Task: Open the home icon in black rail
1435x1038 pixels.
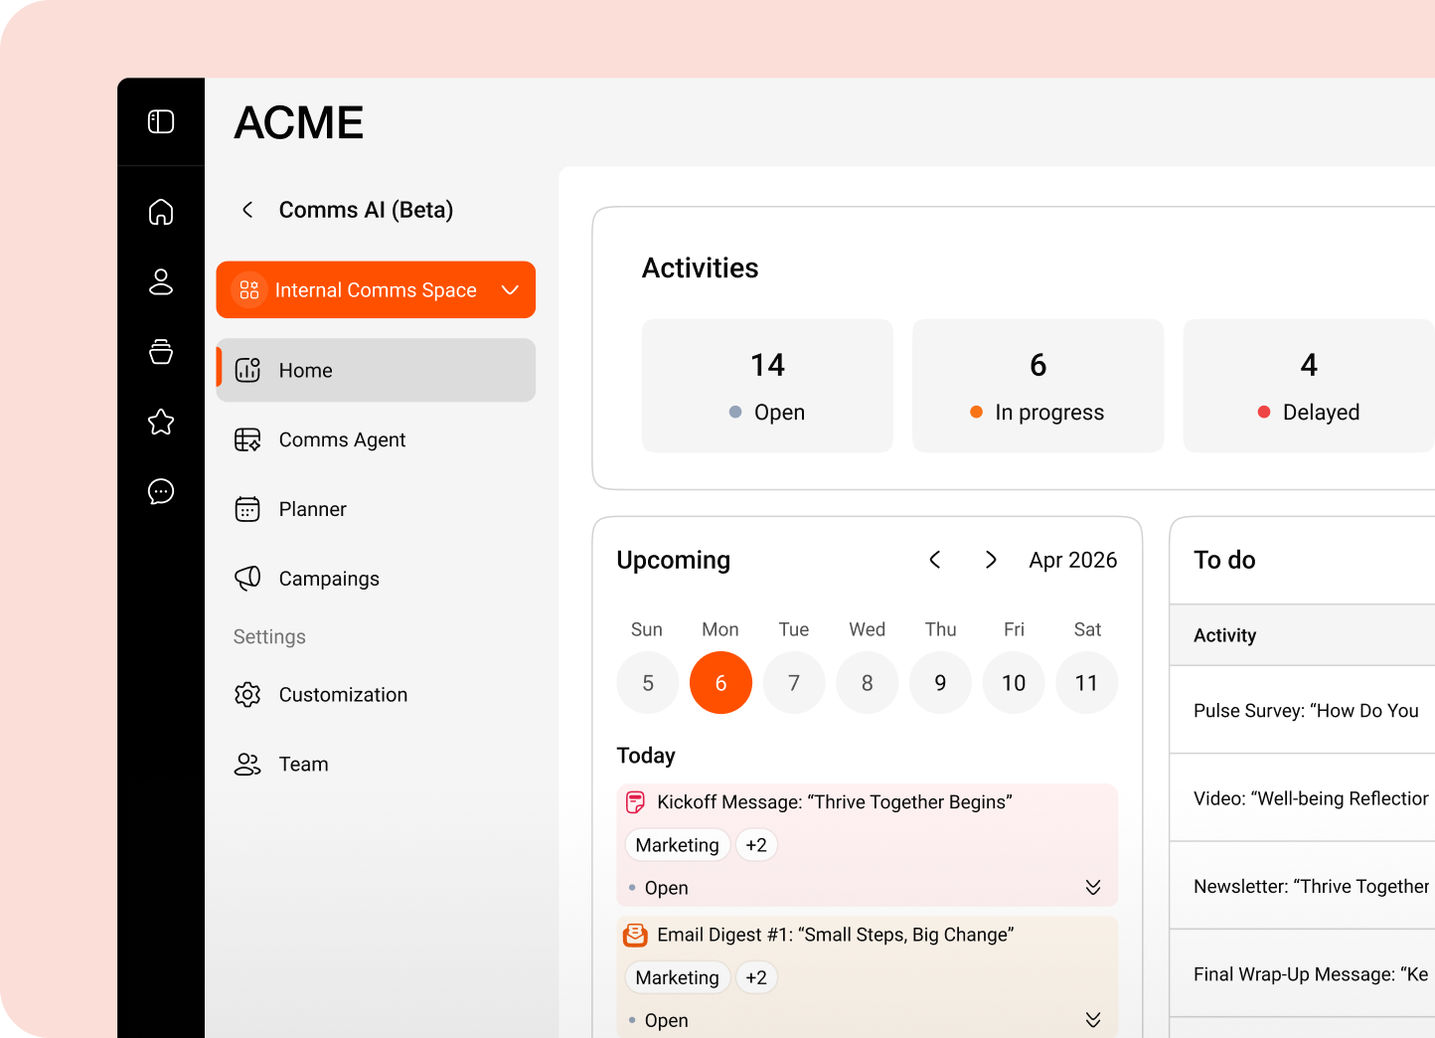Action: [161, 212]
